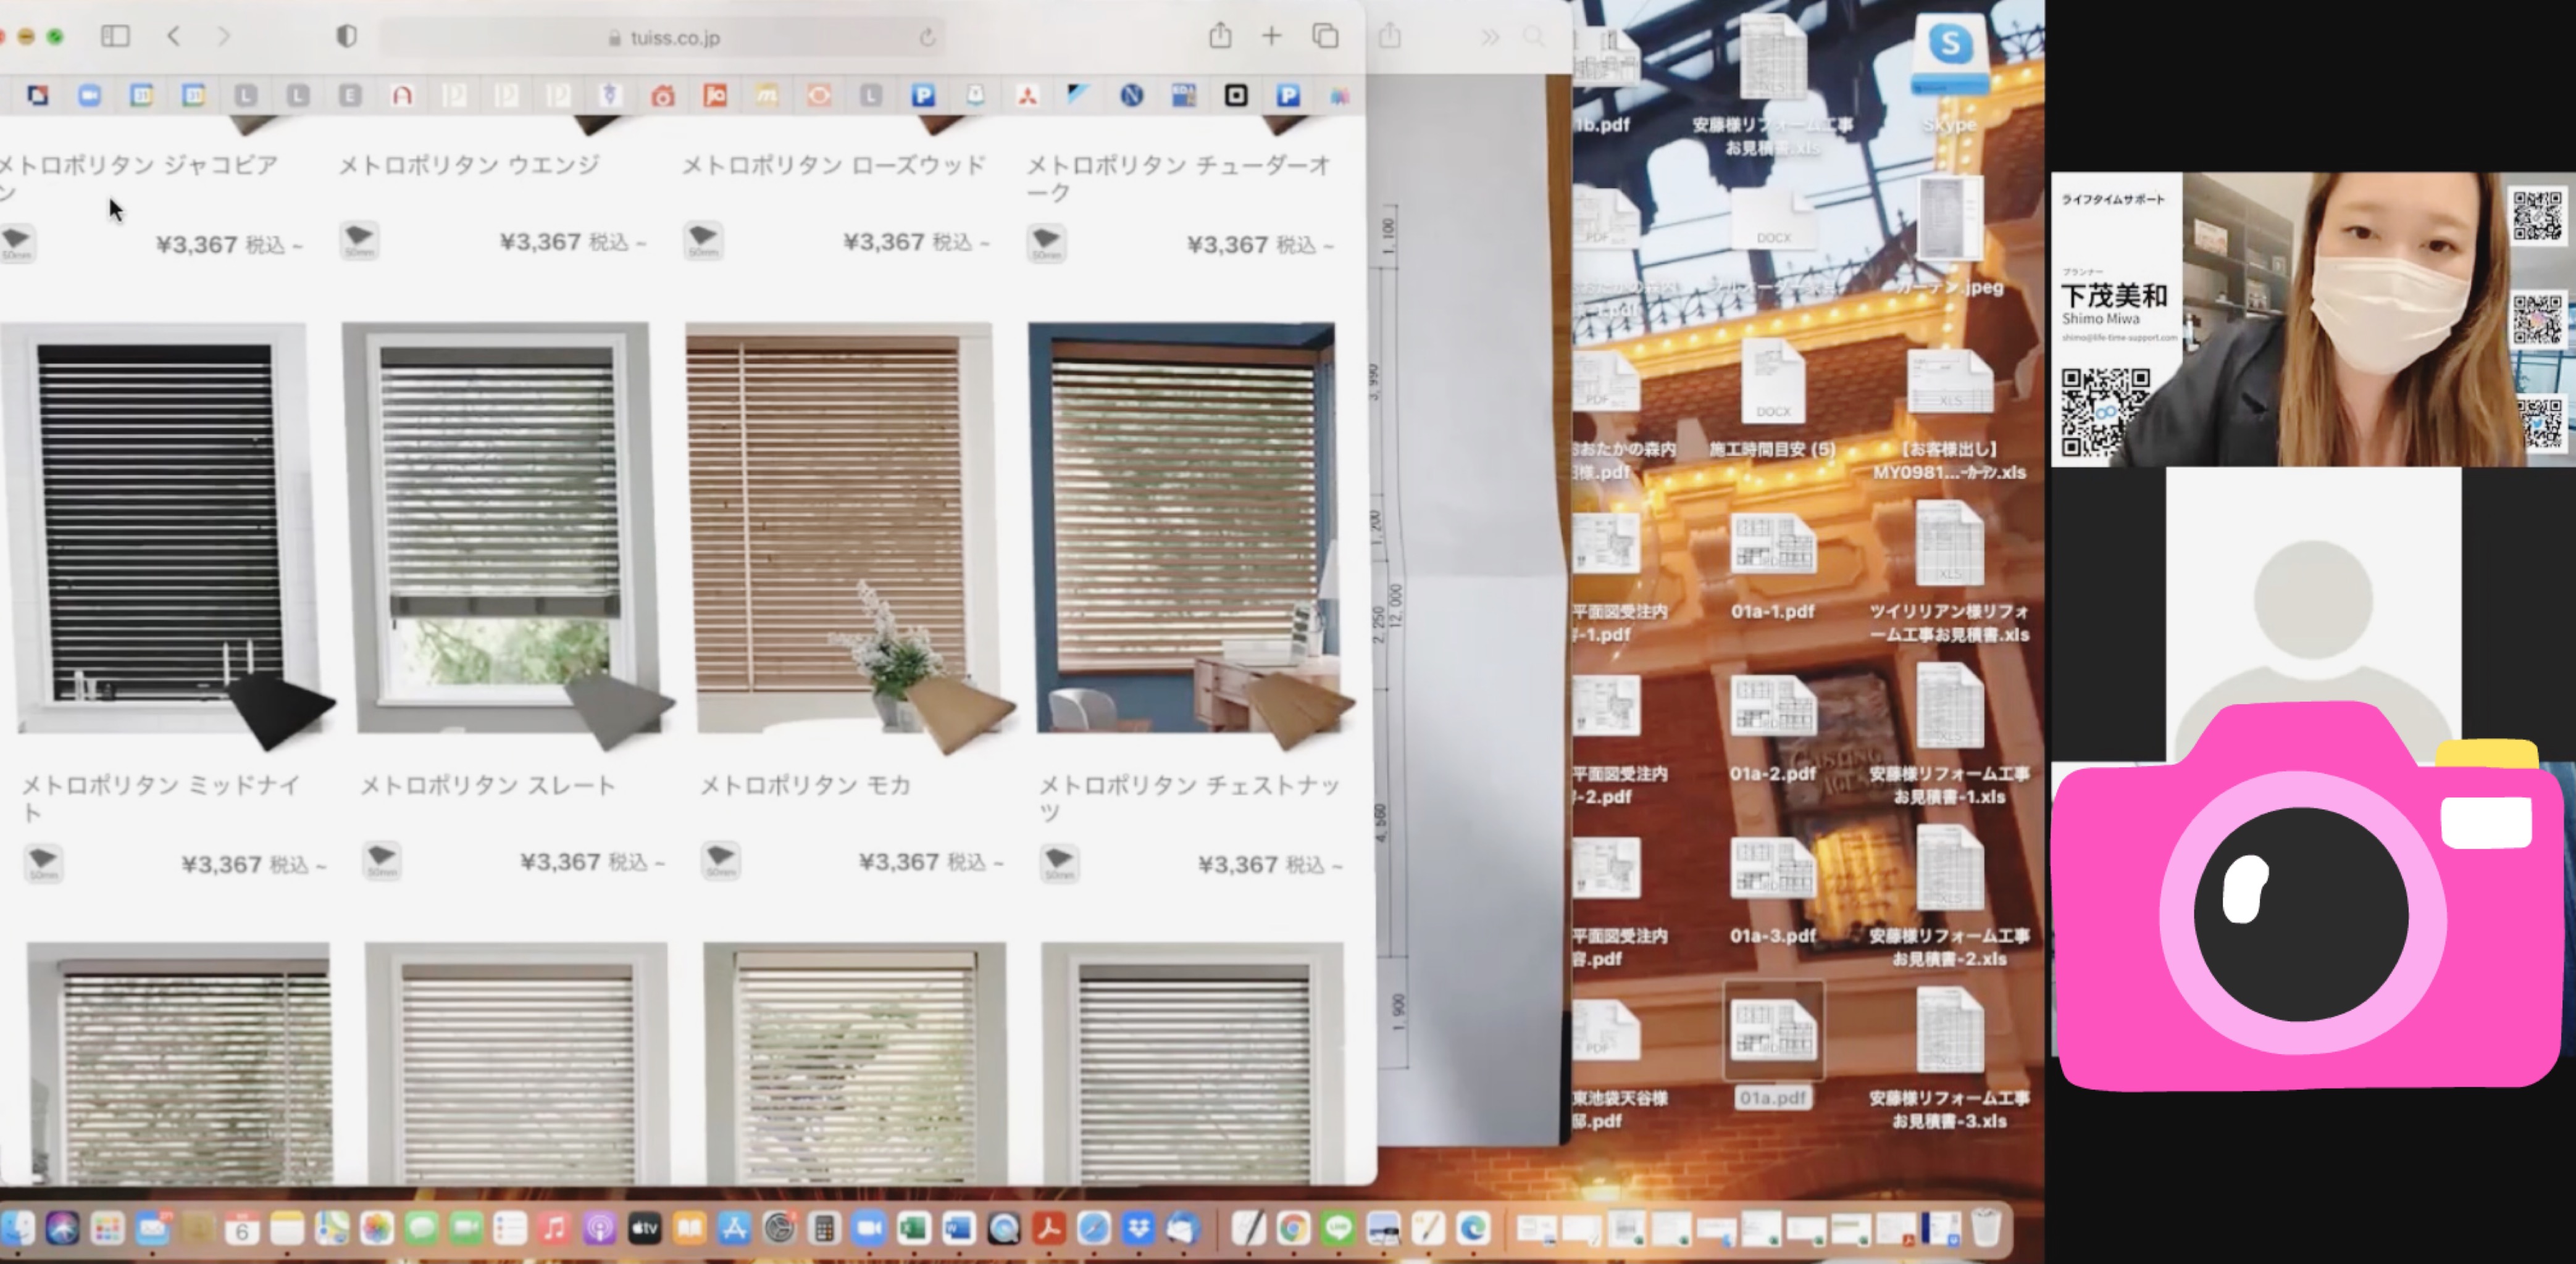Open the blue 'N' favorite bookmark
The image size is (2576, 1264).
[x=1131, y=95]
